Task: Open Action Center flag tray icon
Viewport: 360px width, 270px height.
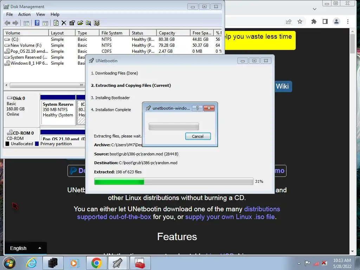Action: pyautogui.click(x=307, y=263)
